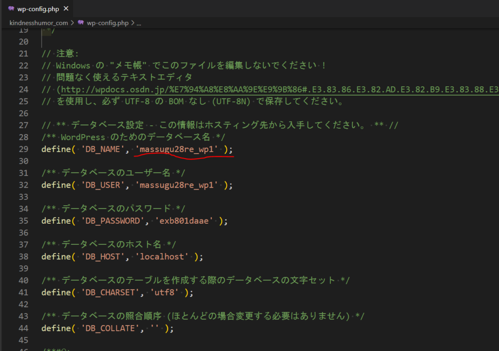Click 'massugu28re_wp1' value on the DB_USER line

click(x=176, y=185)
